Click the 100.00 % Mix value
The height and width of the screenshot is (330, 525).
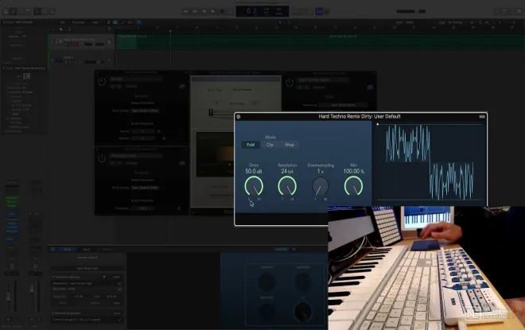[x=353, y=171]
